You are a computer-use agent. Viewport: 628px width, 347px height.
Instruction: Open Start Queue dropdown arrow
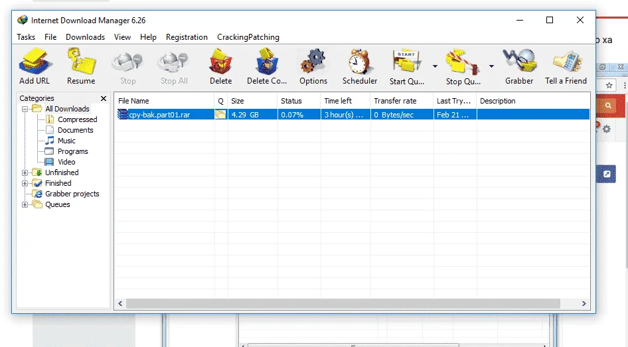tap(435, 66)
